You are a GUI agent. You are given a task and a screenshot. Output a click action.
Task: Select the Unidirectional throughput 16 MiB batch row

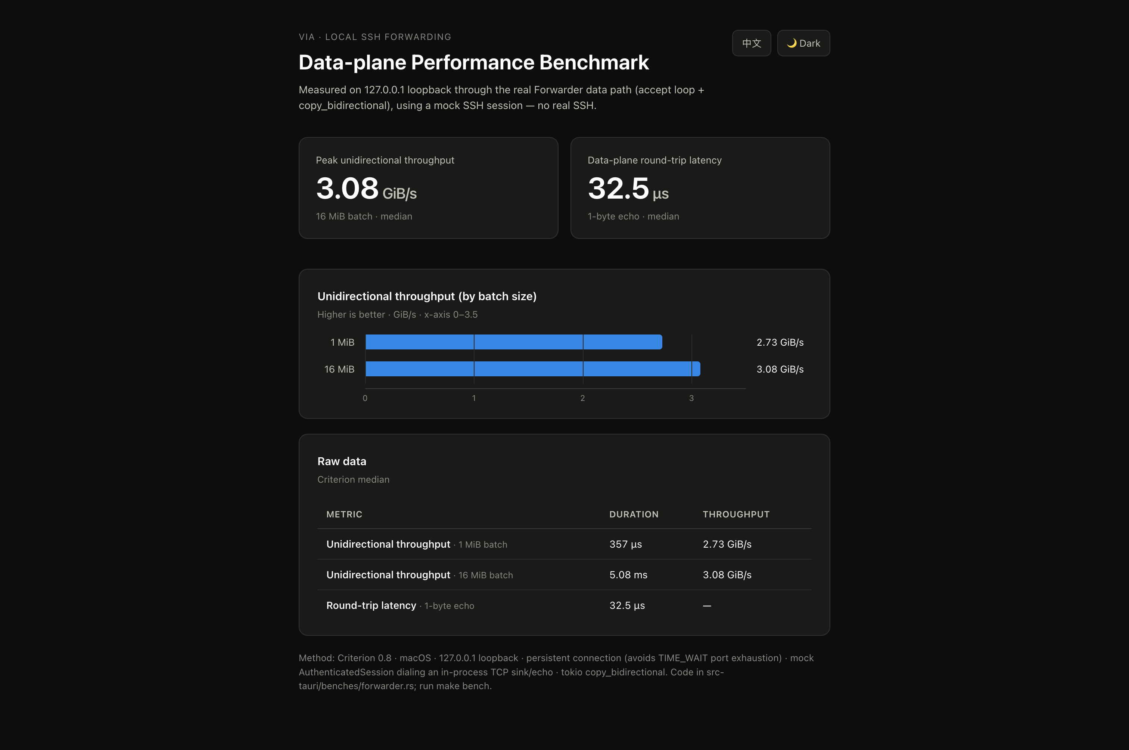pyautogui.click(x=564, y=575)
